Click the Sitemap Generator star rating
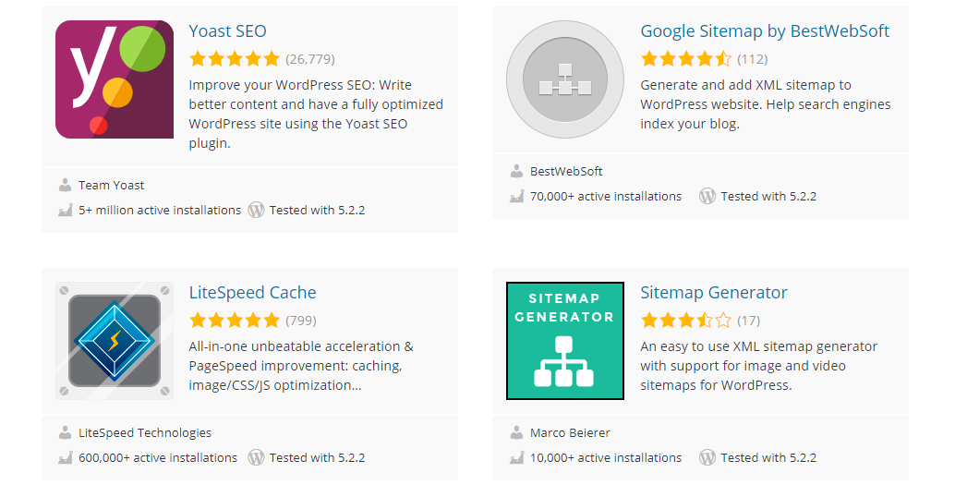Viewport: 955px width, 497px height. [685, 321]
